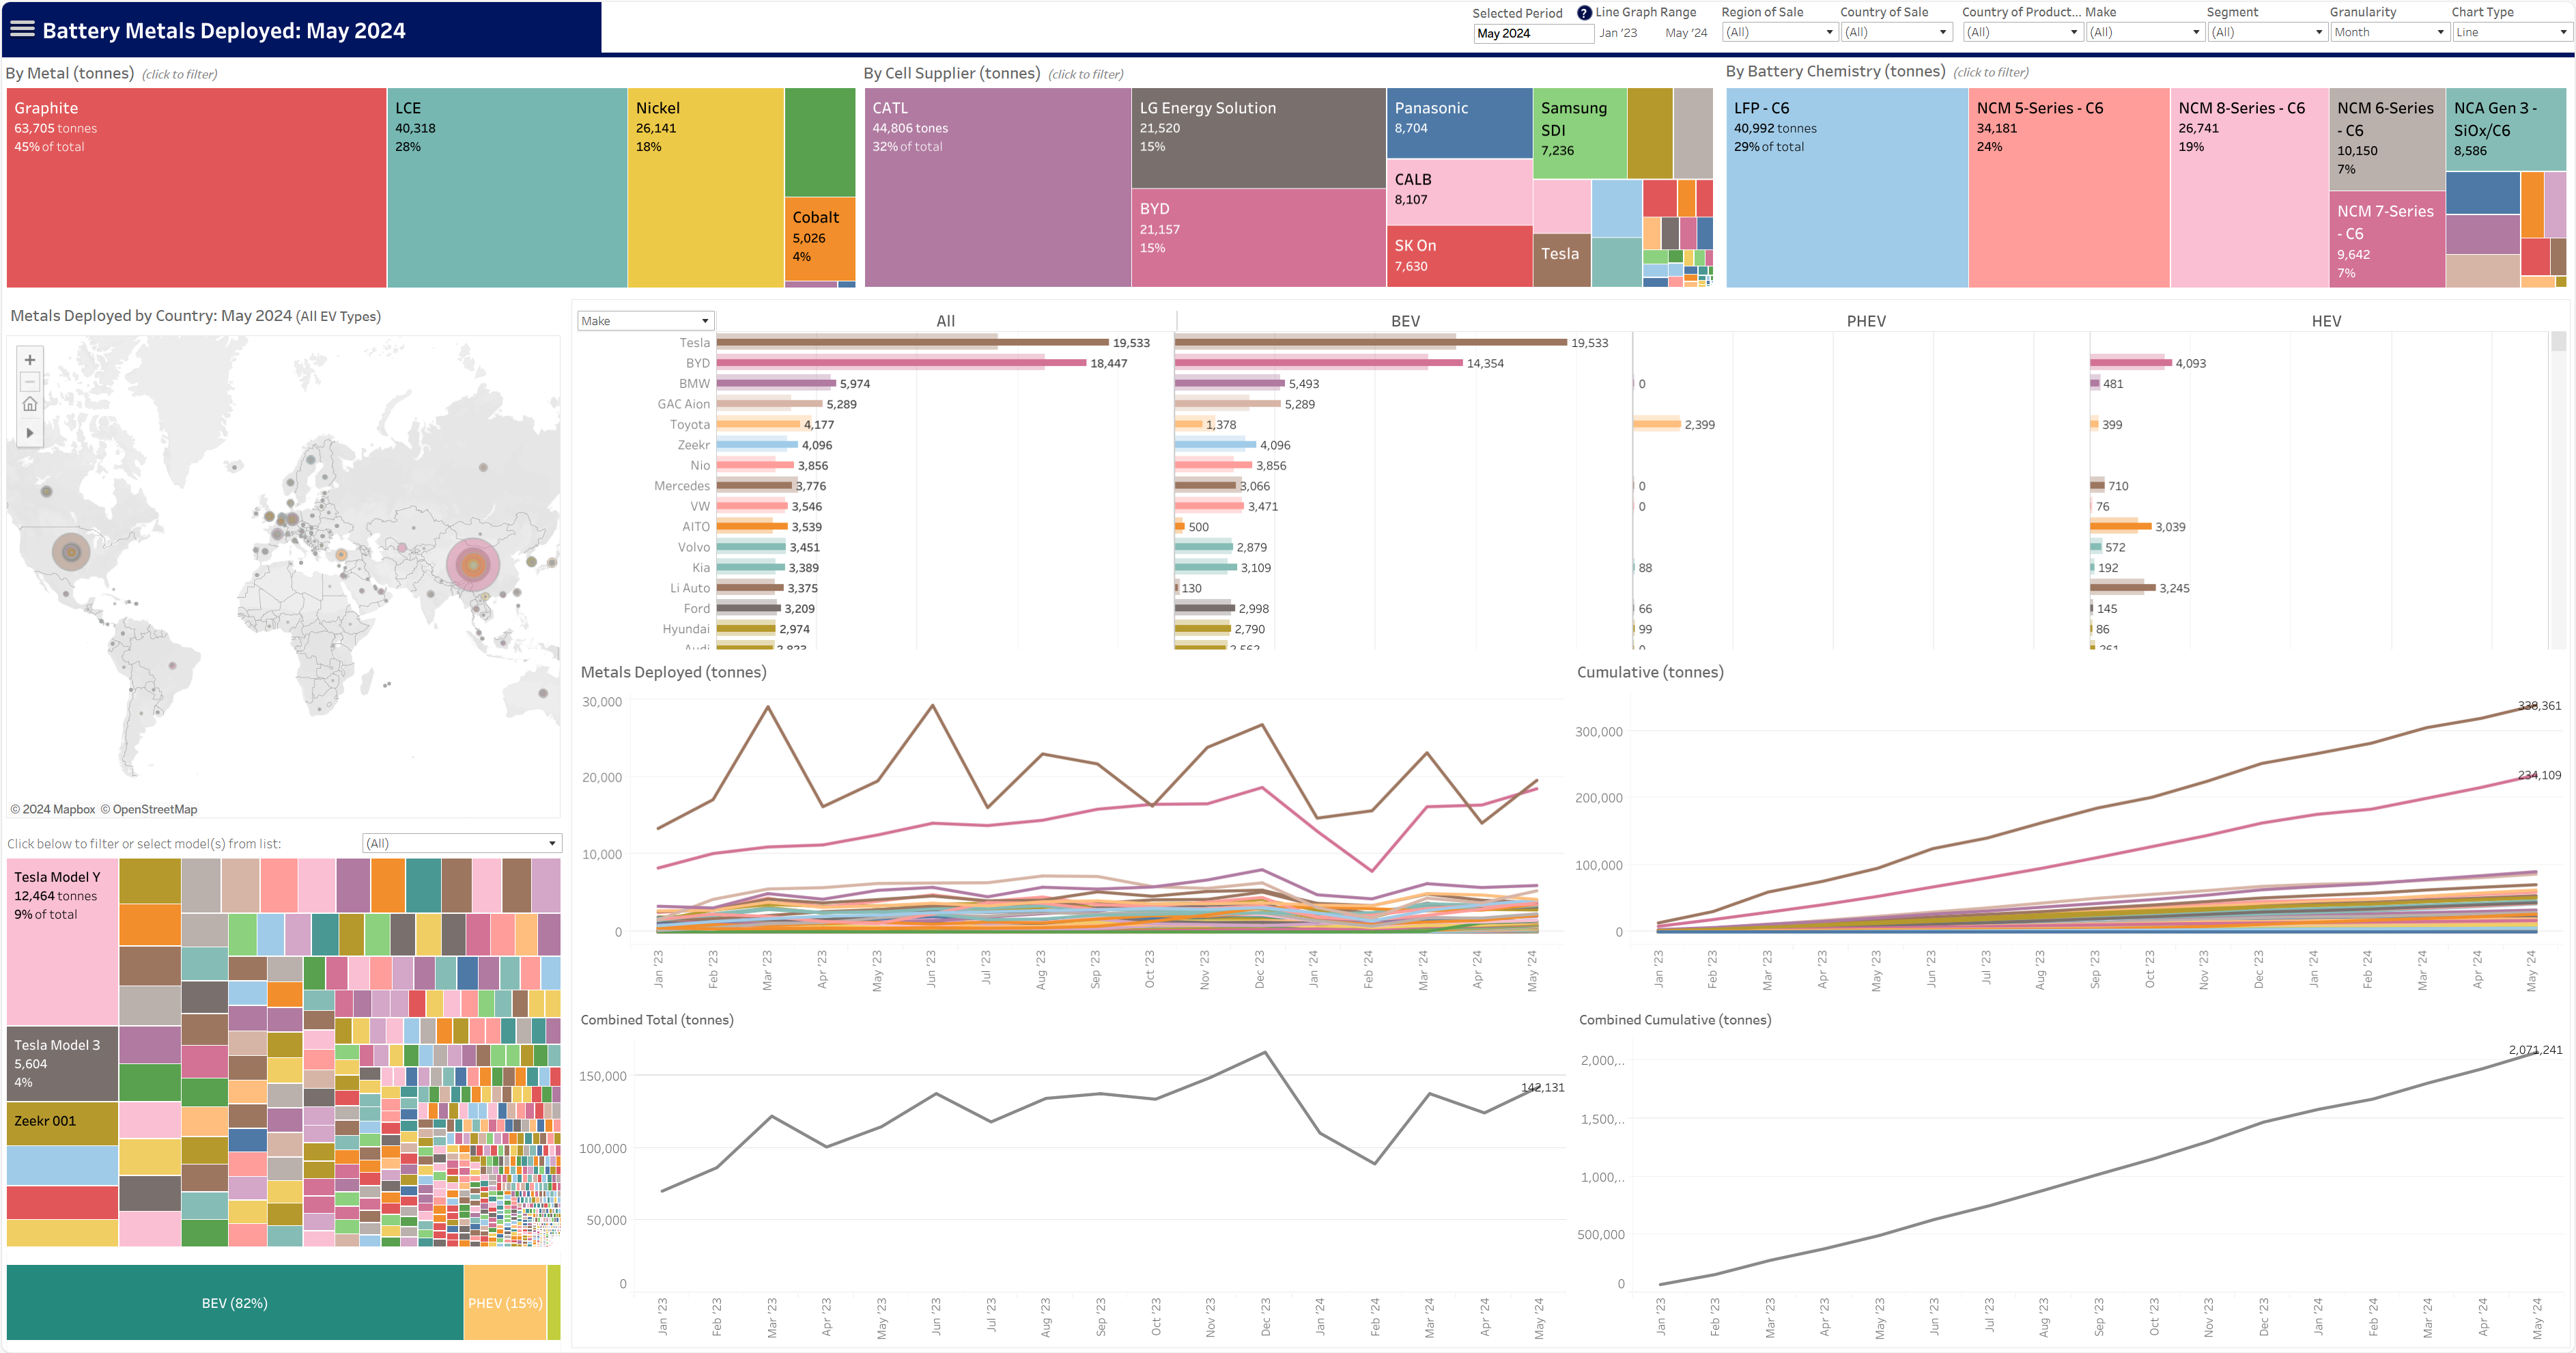Click the Tesla cell supplier tile

[x=1561, y=260]
